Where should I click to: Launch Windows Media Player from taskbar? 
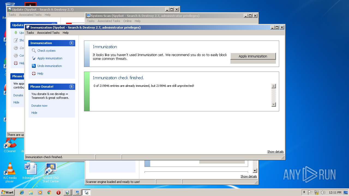40,192
